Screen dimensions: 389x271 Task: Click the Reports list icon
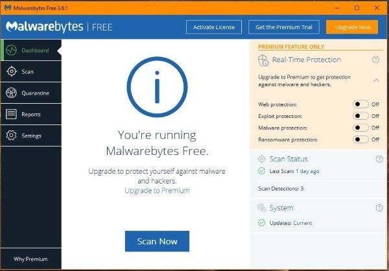pos(11,114)
